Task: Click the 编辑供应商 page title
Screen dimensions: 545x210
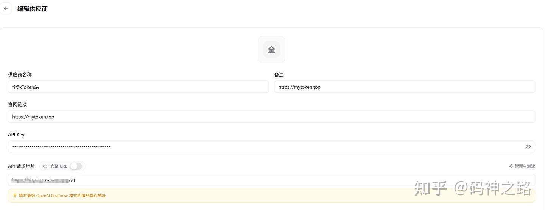Action: click(33, 9)
